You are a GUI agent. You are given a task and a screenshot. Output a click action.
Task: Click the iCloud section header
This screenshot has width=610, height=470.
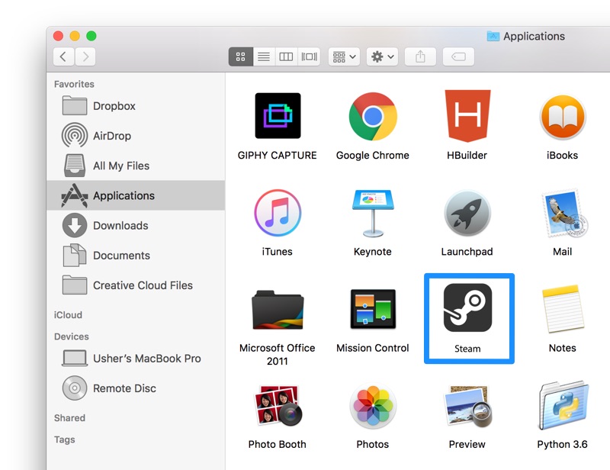(x=68, y=314)
